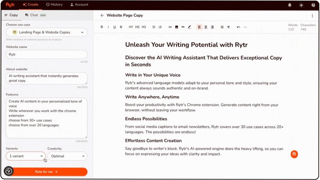Clear text formatting
Screen dimensions: 320x180
point(229,27)
